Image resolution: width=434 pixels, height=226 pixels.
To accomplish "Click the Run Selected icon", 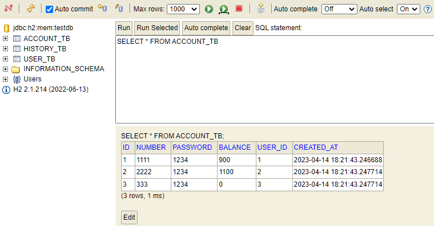I will 224,9.
